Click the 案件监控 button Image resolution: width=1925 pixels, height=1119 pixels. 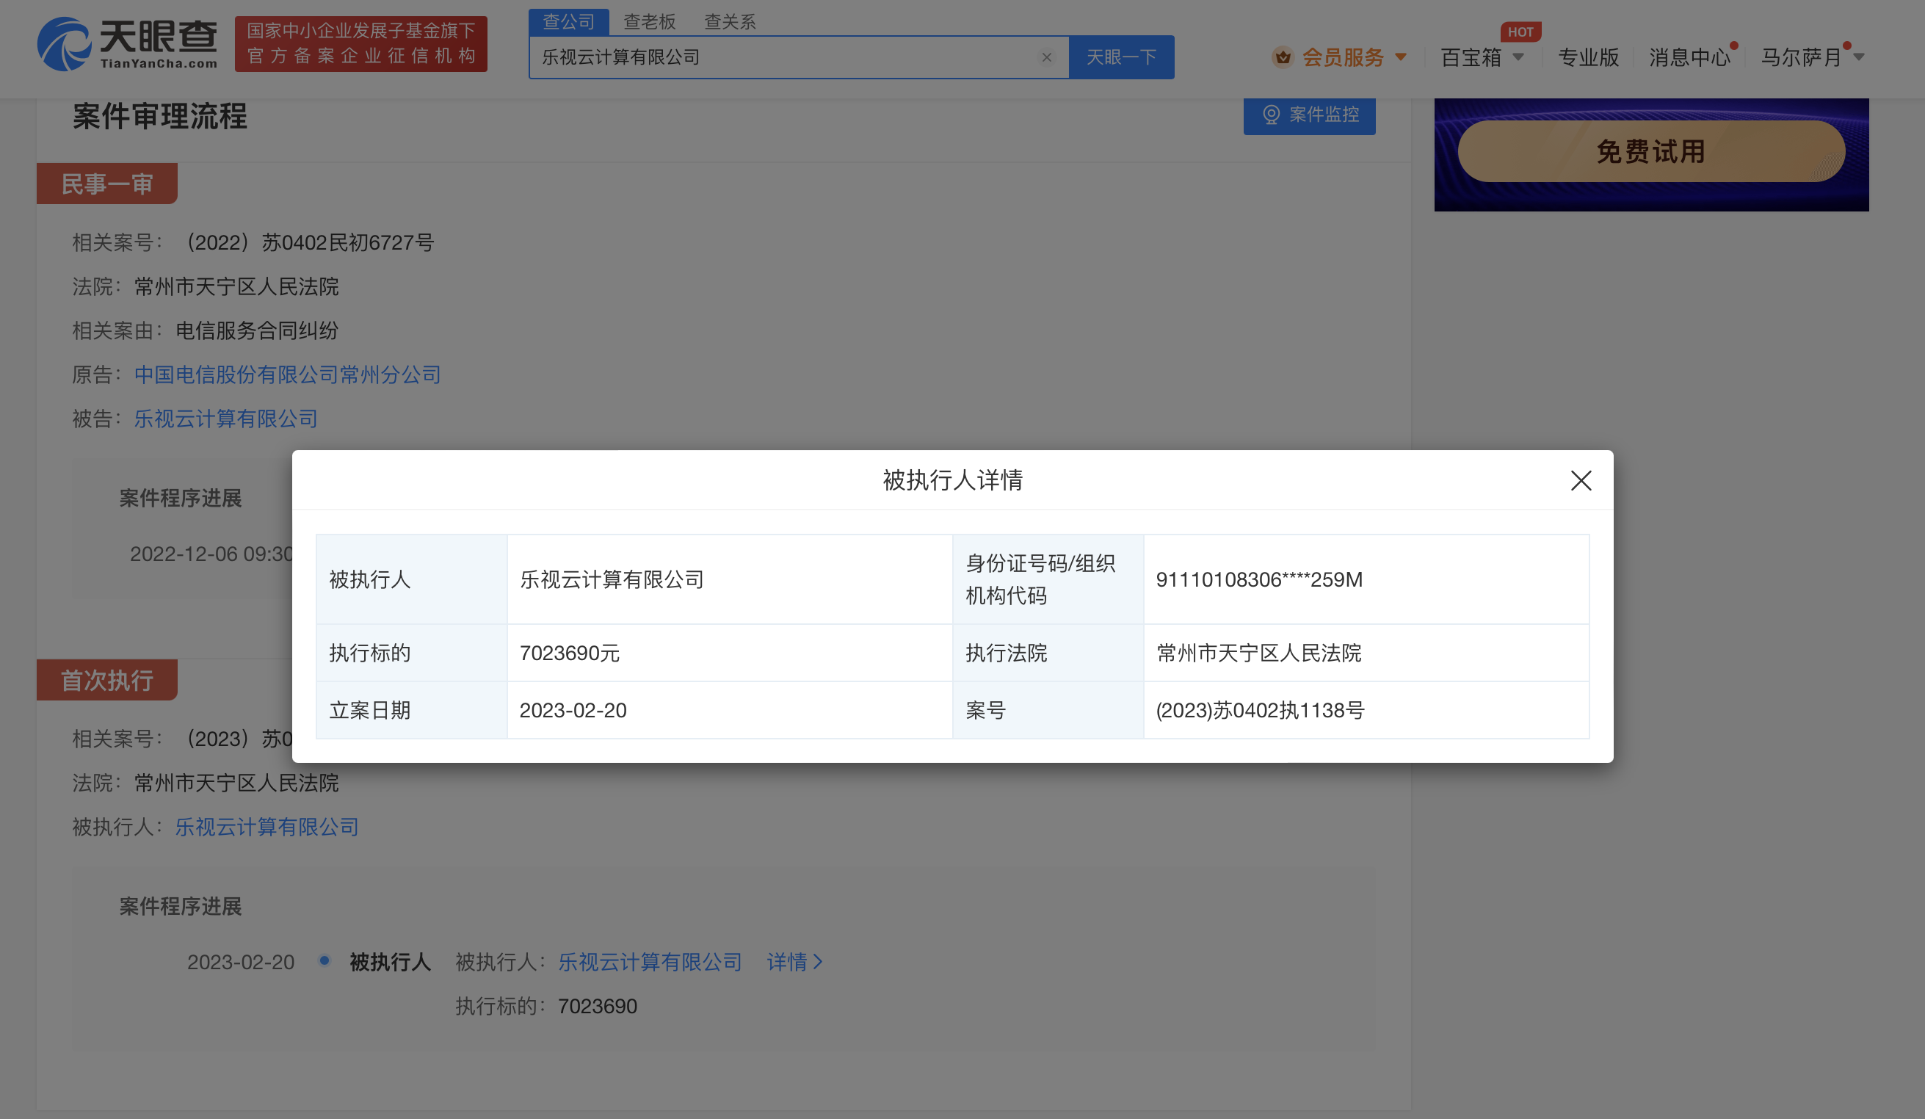point(1309,115)
